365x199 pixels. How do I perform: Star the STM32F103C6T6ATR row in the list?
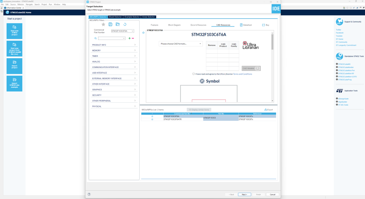[152, 119]
